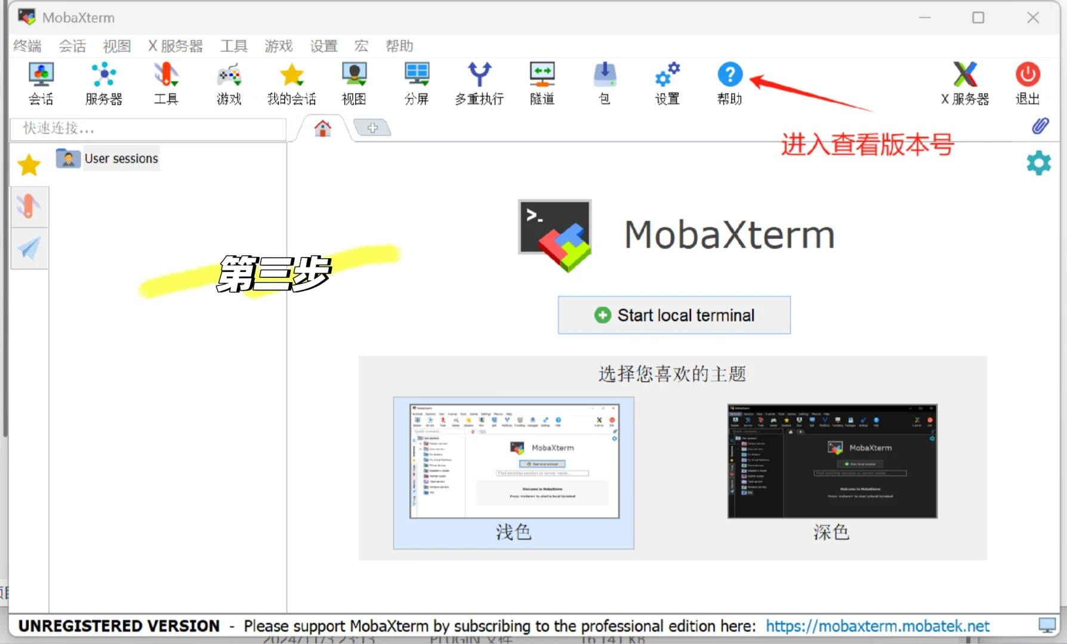Click Start local terminal
Viewport: 1067px width, 644px height.
[674, 315]
